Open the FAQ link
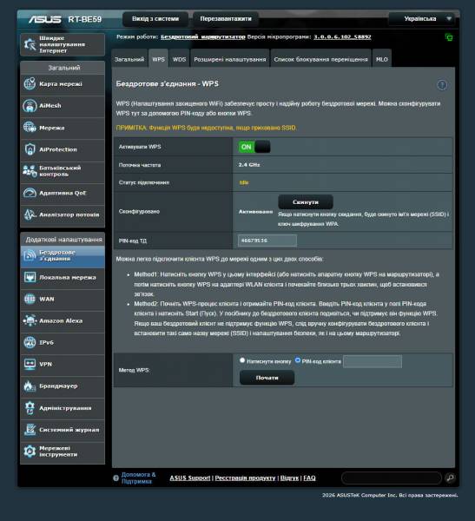Image resolution: width=475 pixels, height=521 pixels. (x=309, y=478)
